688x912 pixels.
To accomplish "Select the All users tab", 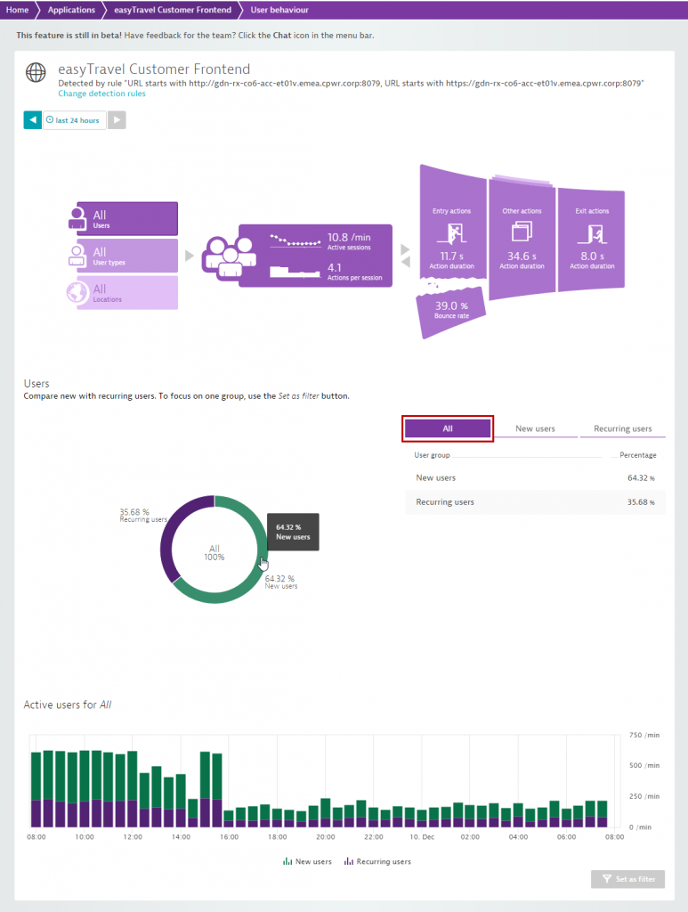I will [x=448, y=428].
